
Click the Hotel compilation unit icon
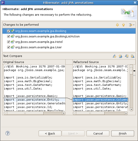coord(12,42)
